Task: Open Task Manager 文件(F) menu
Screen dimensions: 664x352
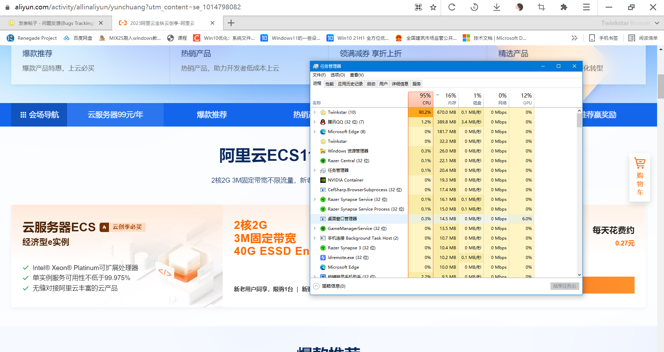Action: tap(319, 75)
